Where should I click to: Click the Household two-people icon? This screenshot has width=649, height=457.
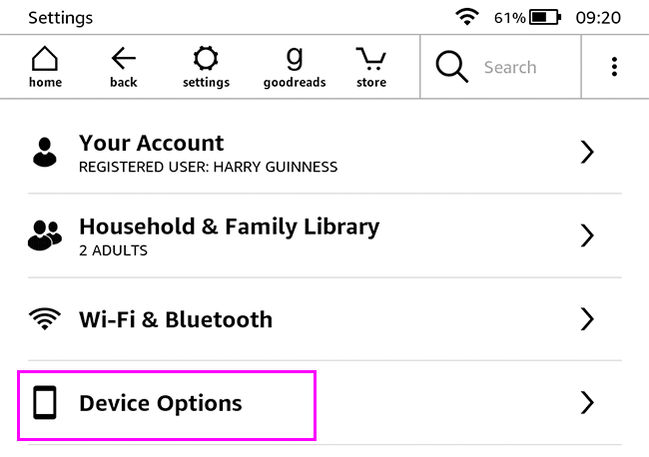44,235
